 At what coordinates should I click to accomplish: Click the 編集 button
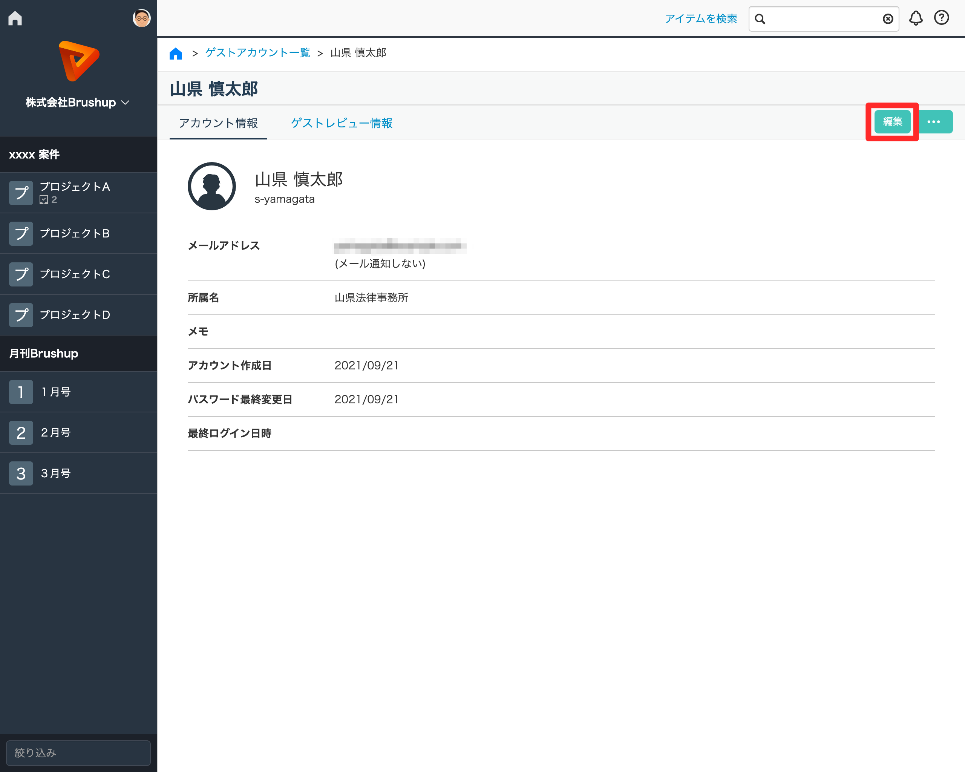point(893,122)
